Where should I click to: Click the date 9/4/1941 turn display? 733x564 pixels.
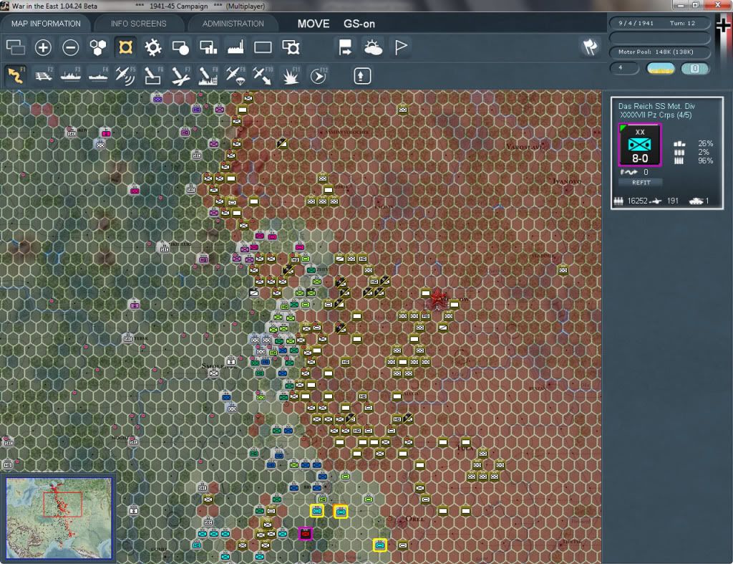[659, 23]
